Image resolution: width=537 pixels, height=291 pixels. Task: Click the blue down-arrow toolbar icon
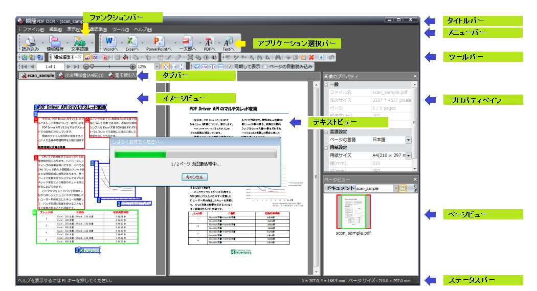point(321,57)
